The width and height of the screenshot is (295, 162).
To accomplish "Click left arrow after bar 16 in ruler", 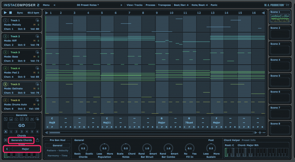I will coord(263,13).
